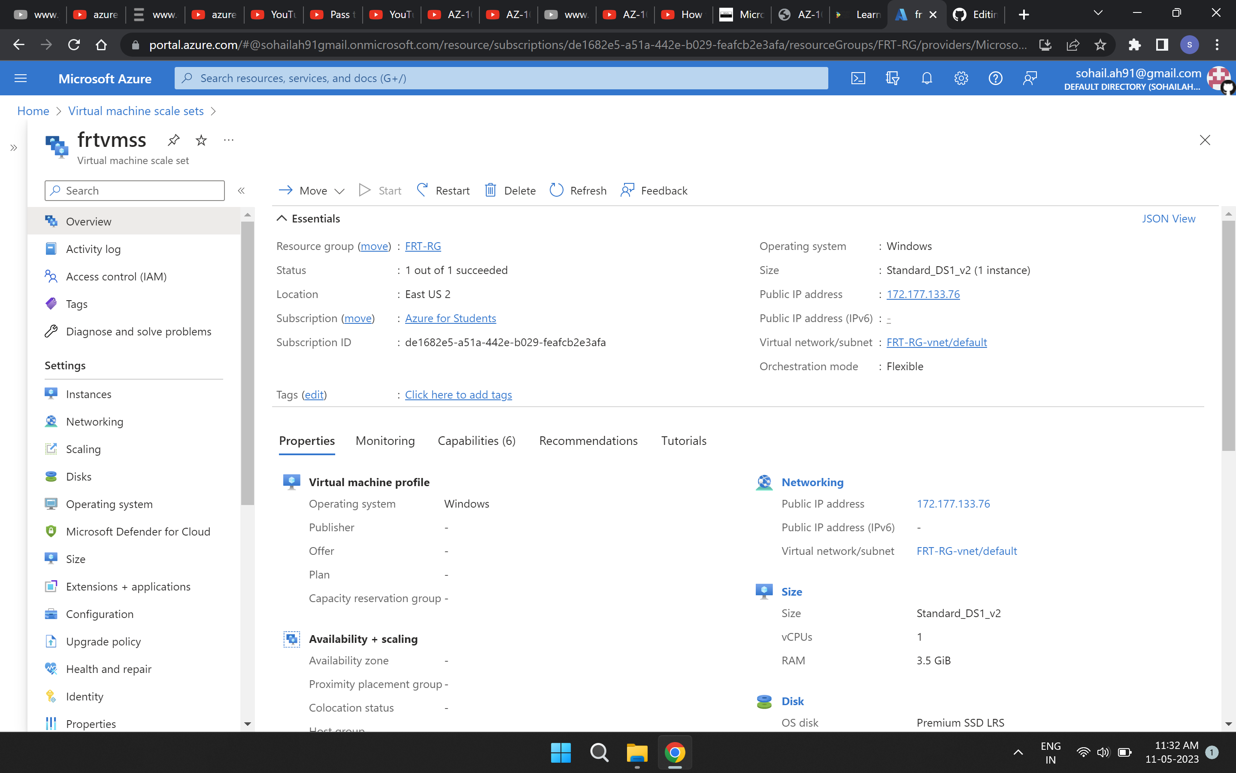Collapse the frtvmss resource menu

click(x=241, y=190)
